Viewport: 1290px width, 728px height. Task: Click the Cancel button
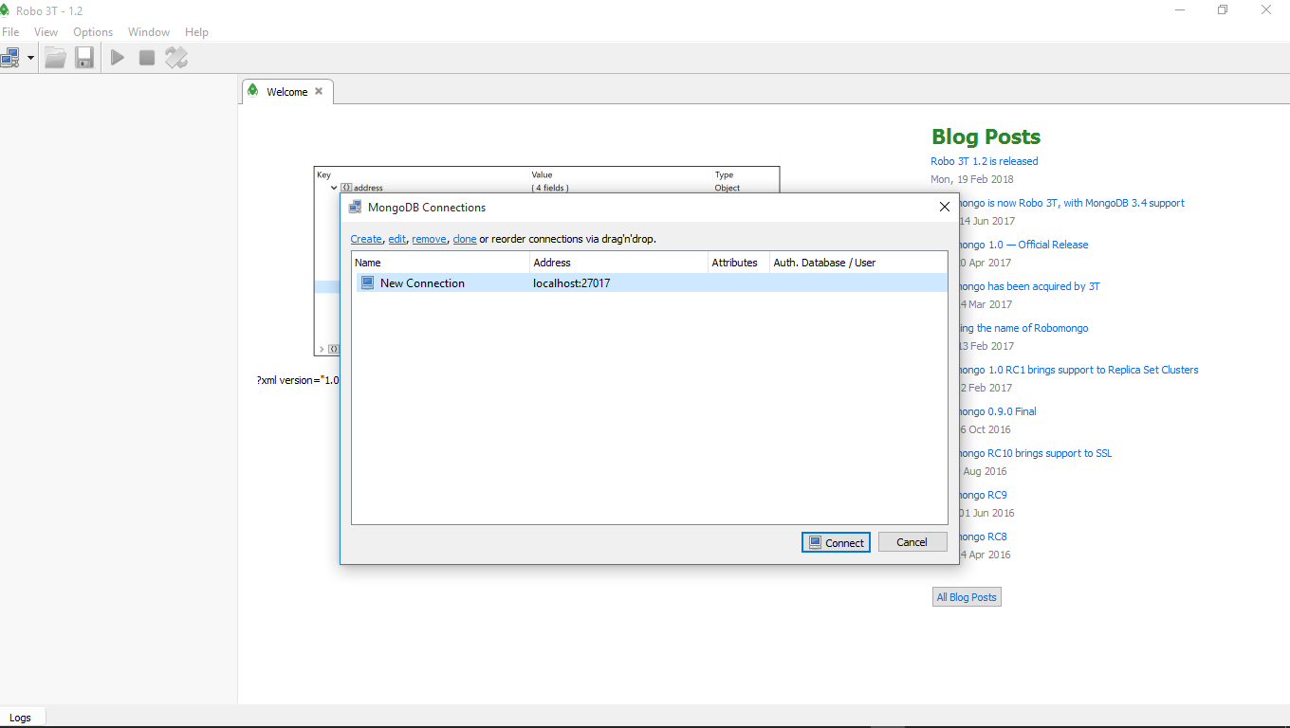912,542
